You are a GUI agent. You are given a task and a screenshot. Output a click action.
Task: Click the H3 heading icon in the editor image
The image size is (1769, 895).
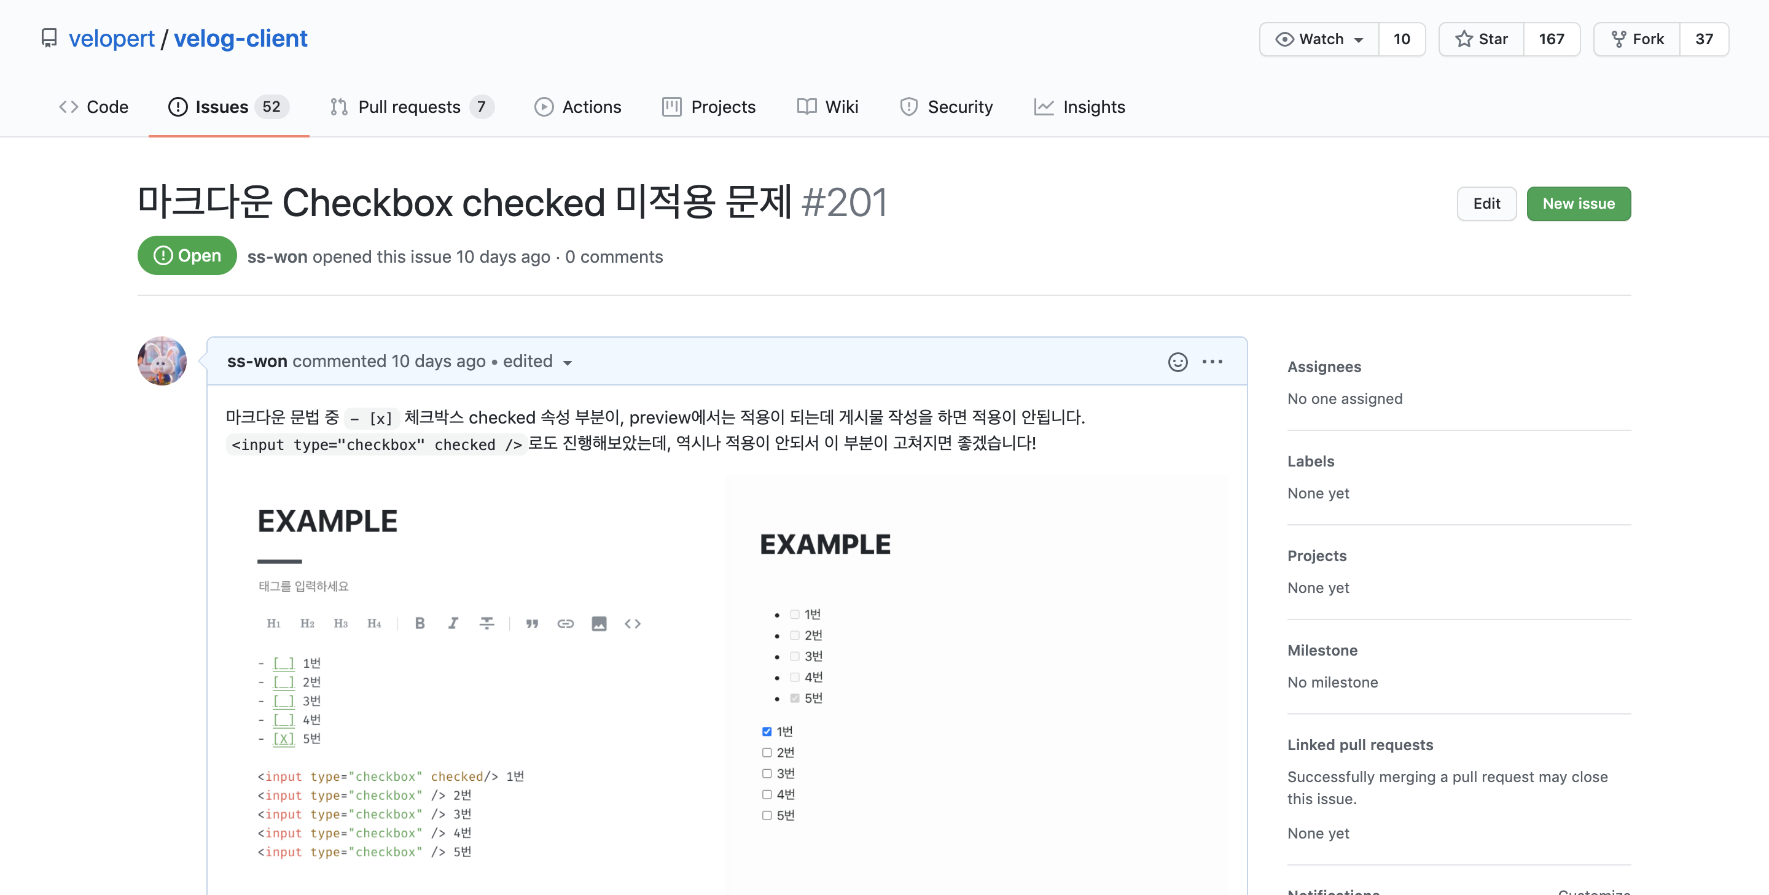click(x=341, y=623)
